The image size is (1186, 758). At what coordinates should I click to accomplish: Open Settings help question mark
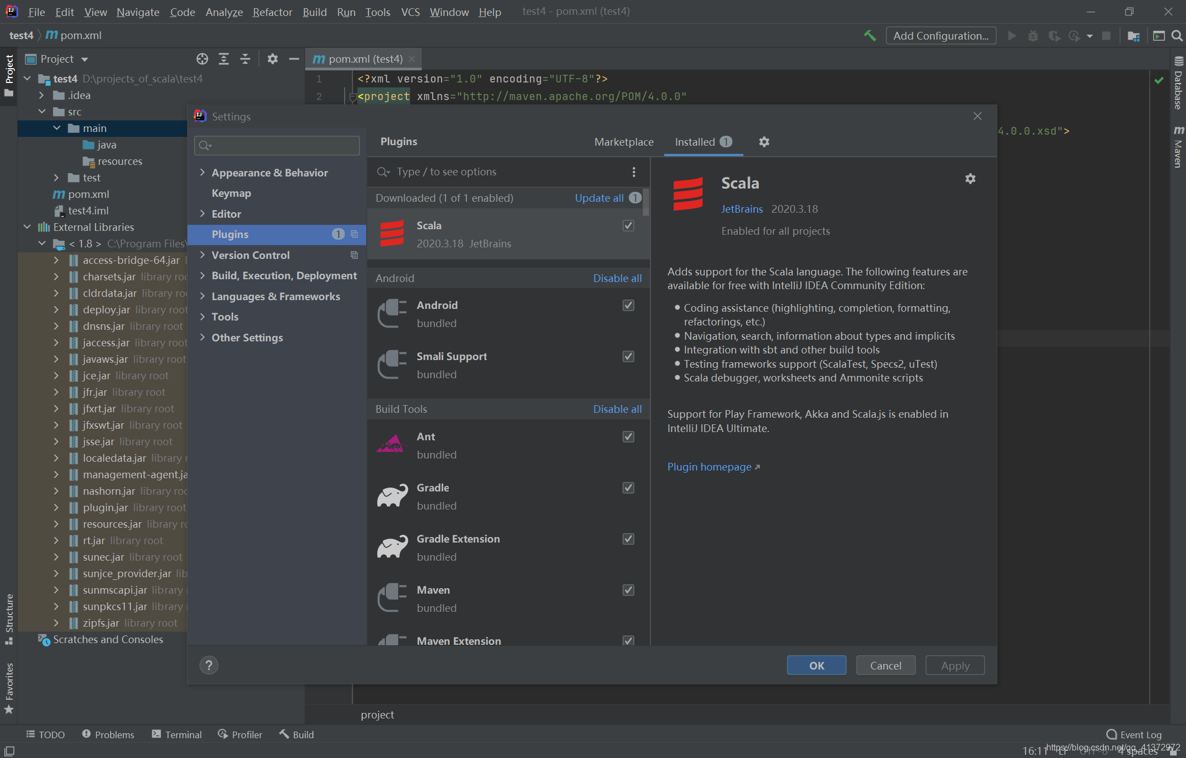pyautogui.click(x=208, y=666)
